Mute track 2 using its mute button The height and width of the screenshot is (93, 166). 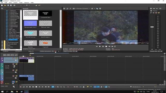pyautogui.click(x=13, y=64)
